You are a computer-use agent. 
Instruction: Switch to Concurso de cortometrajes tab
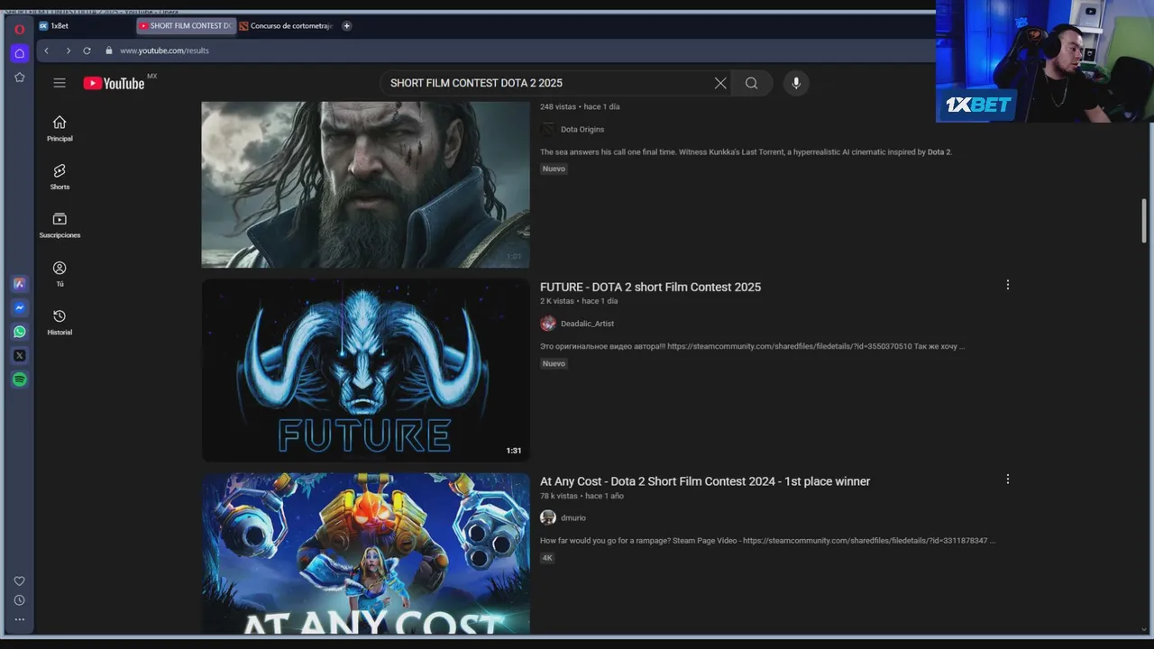[x=287, y=26]
